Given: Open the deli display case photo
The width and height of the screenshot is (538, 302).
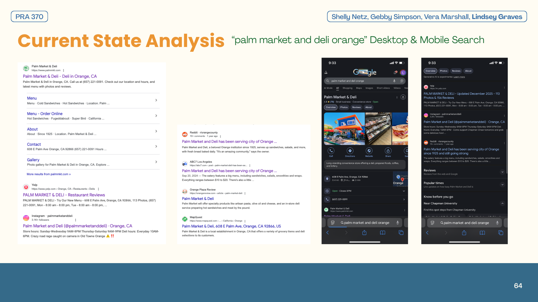Looking at the screenshot, I should [x=378, y=129].
